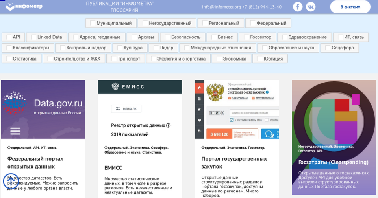Click the chat bubble icon in the zakupki thumbnail

point(269,134)
